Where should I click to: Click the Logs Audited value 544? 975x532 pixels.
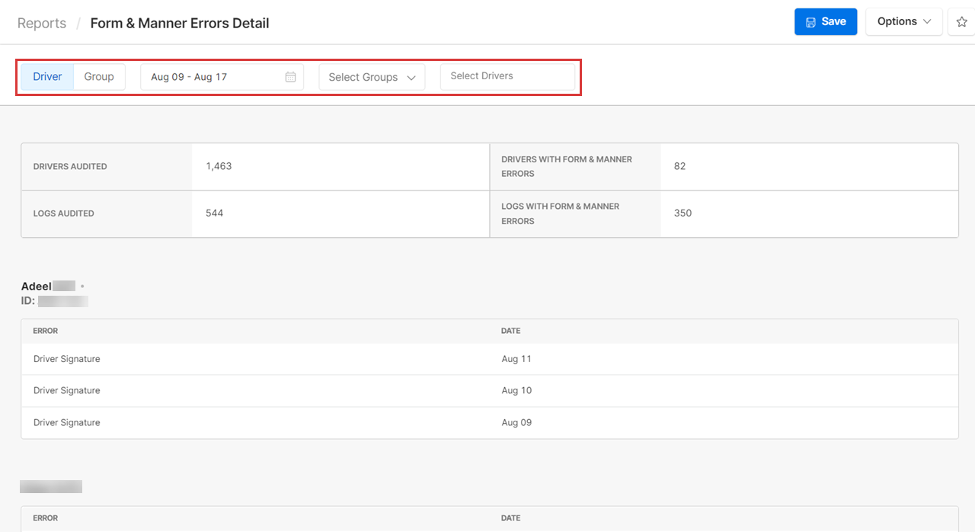215,213
